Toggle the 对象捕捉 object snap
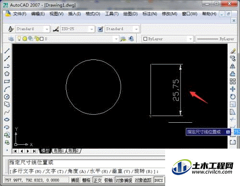This screenshot has width=240, height=186. pos(124,180)
